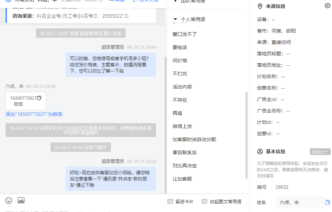Click the 姓名 input field
Viewport: 332px width, 212px height.
[x=299, y=202]
